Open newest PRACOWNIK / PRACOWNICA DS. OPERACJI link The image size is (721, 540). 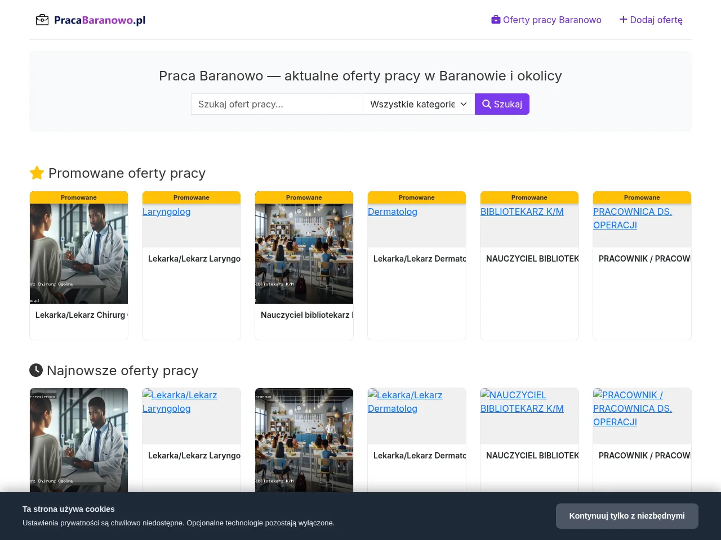(x=633, y=408)
